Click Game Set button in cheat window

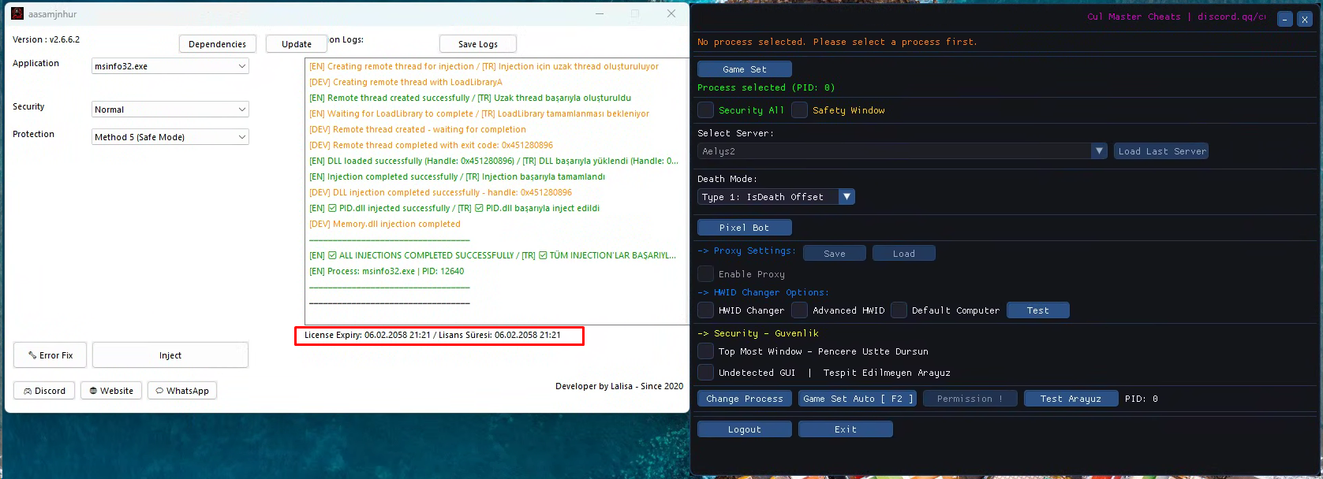pyautogui.click(x=745, y=69)
